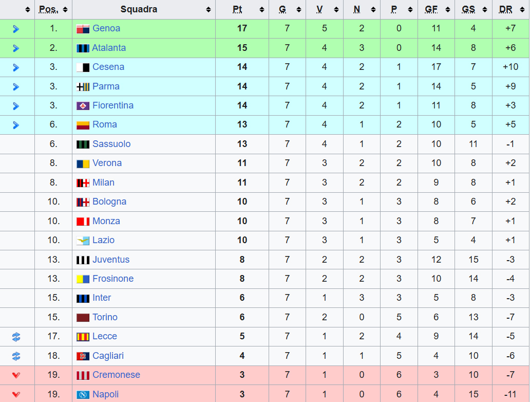Sort by the GF goals-for column
The width and height of the screenshot is (530, 402).
[x=436, y=9]
